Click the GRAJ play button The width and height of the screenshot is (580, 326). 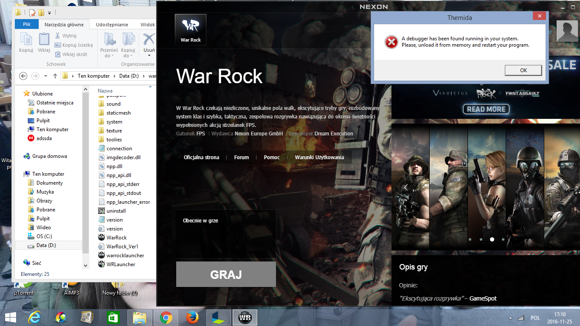tap(226, 274)
